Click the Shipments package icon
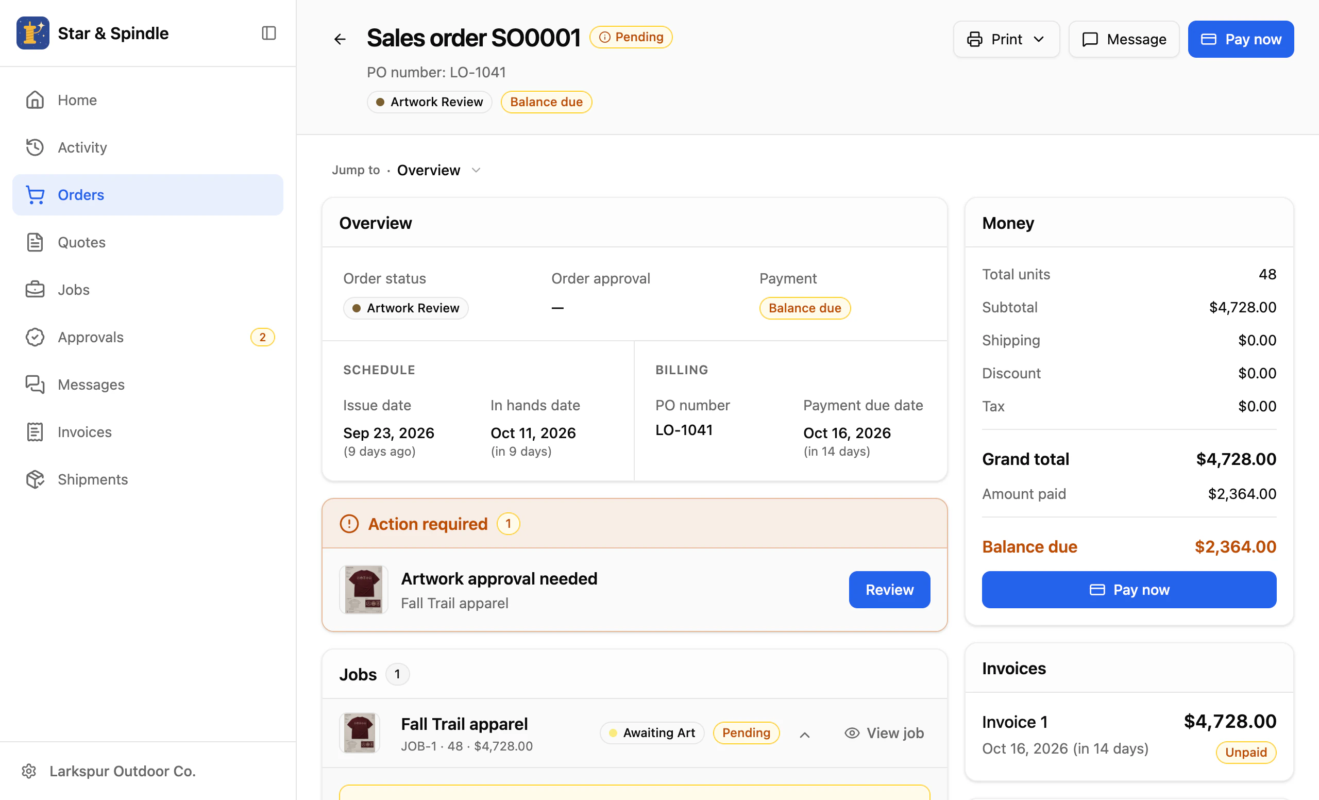The width and height of the screenshot is (1319, 800). [x=36, y=479]
